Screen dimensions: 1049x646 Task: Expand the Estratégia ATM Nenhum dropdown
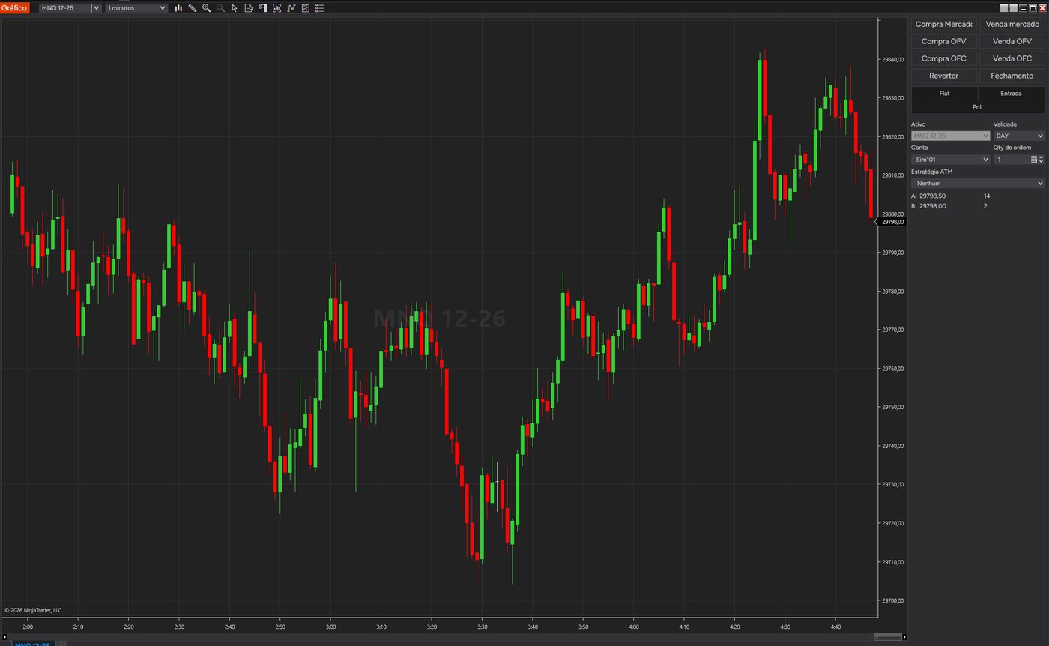click(x=978, y=183)
